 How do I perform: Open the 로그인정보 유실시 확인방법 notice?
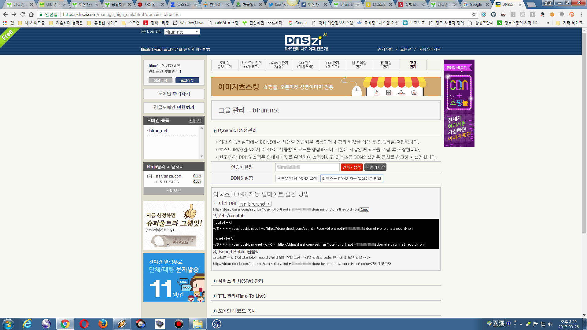tap(181, 49)
